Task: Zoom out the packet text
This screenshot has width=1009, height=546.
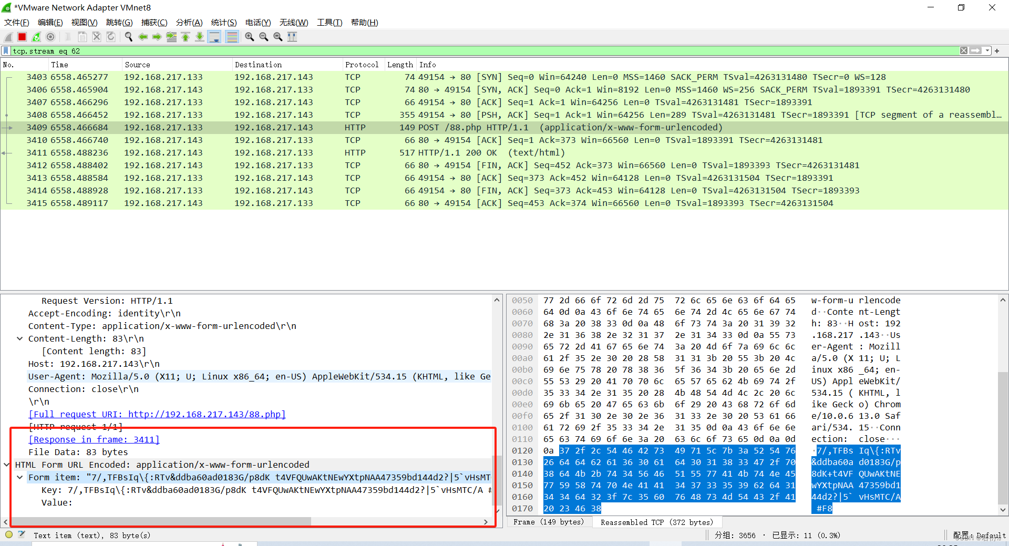Action: [x=264, y=37]
